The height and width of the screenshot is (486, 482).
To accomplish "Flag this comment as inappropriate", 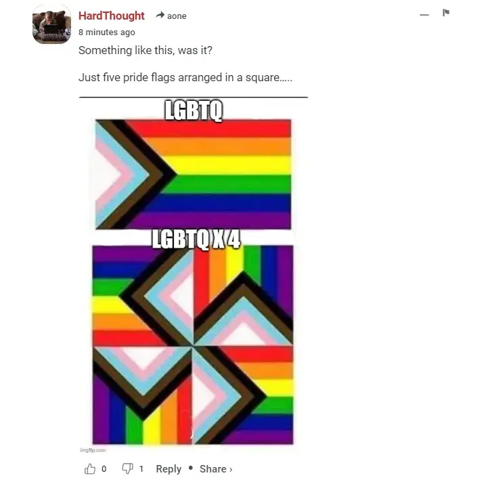I will tap(446, 13).
